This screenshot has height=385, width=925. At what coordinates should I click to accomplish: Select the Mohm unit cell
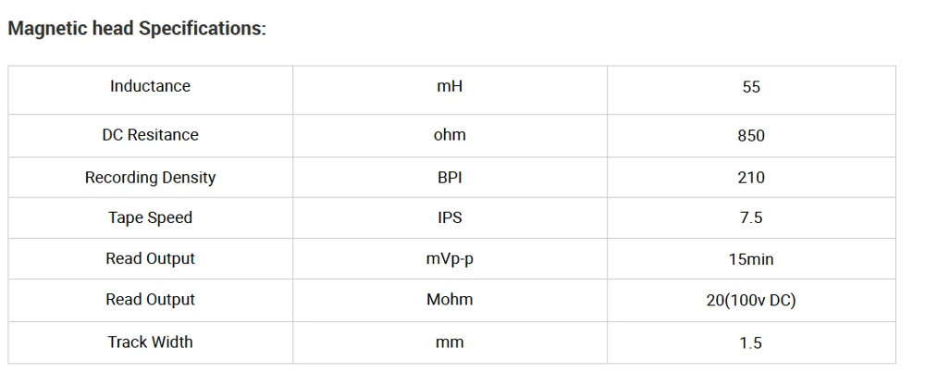coord(450,300)
